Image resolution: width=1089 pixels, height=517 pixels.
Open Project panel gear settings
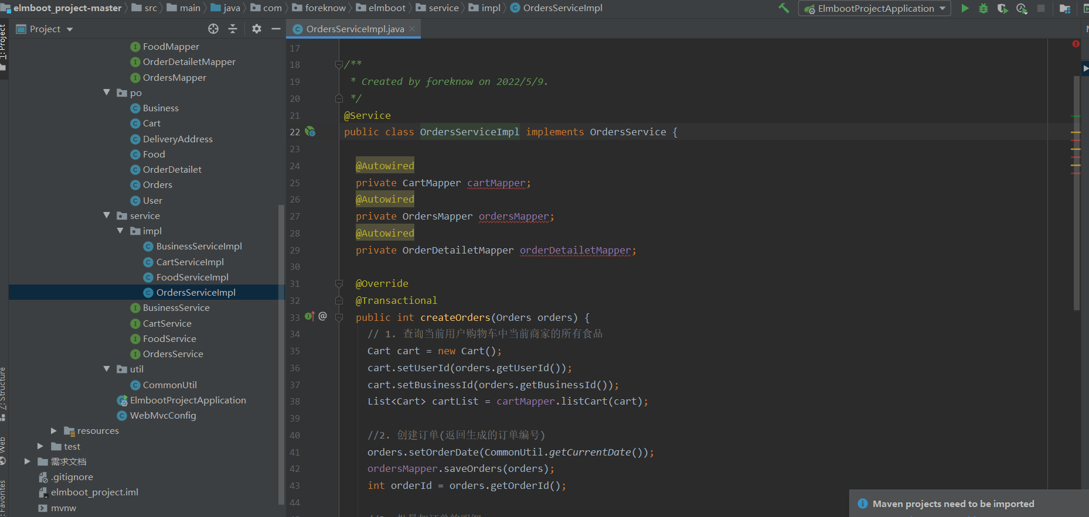pyautogui.click(x=257, y=29)
